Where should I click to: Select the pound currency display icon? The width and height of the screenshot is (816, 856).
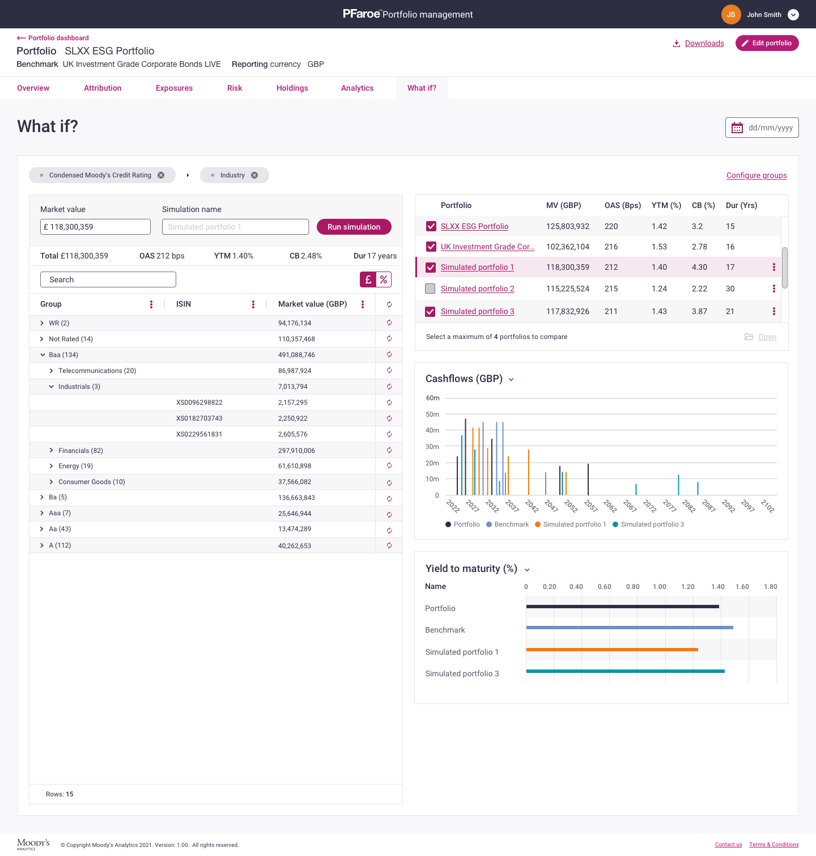[367, 279]
